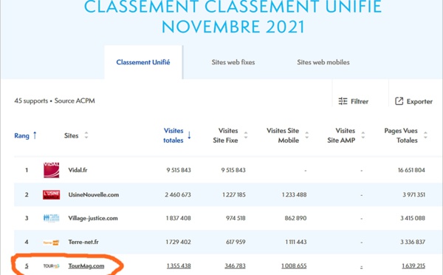
Task: Open the UsineNouvelle.com site row
Action: click(227, 194)
